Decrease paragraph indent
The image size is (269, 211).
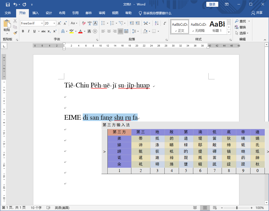pos(132,23)
